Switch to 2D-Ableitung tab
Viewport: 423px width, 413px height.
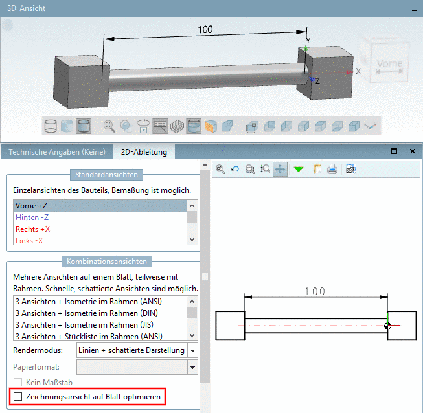[144, 151]
